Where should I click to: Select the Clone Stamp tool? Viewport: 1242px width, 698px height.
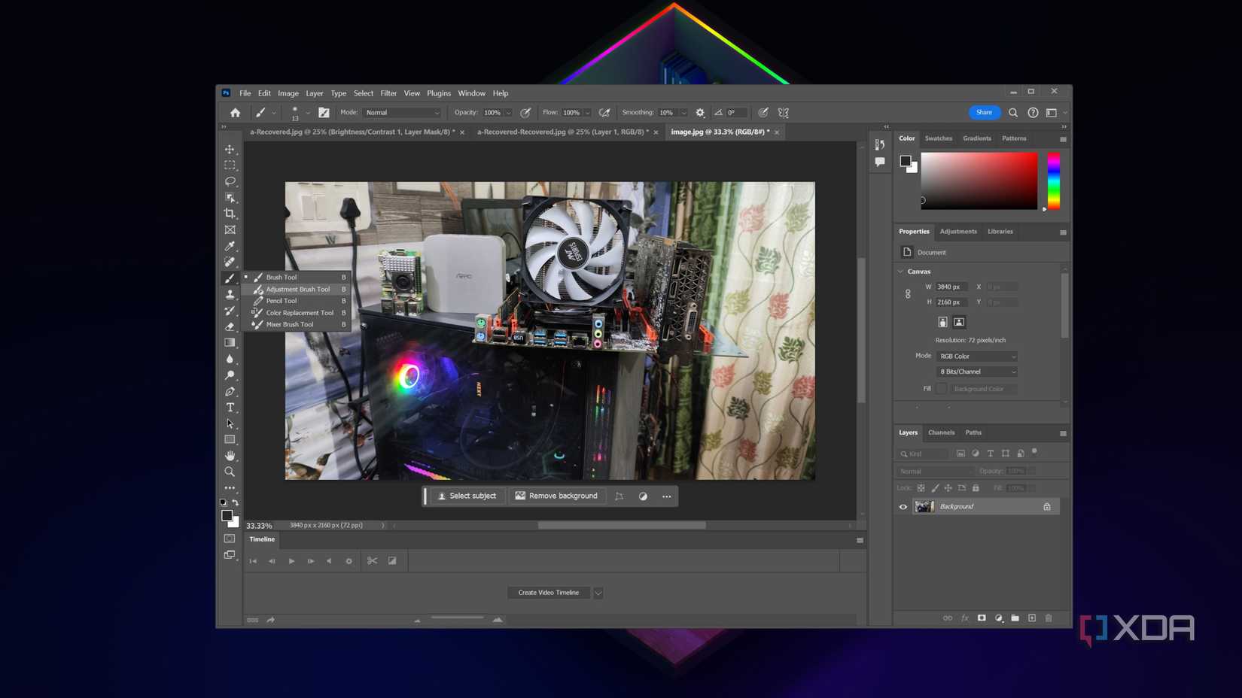pyautogui.click(x=230, y=294)
